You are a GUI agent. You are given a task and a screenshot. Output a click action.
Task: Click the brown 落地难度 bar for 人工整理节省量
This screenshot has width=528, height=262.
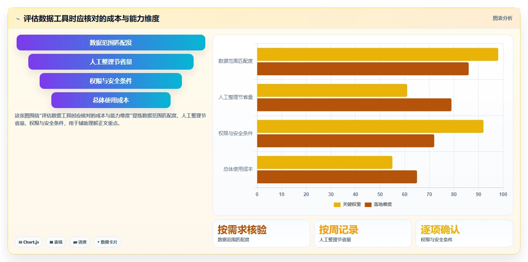(354, 105)
